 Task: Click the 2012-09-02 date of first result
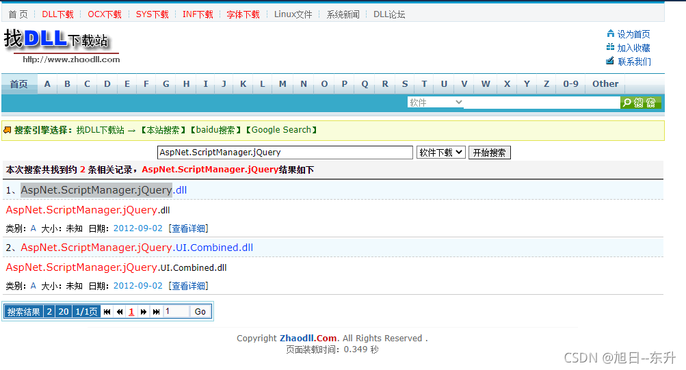137,228
